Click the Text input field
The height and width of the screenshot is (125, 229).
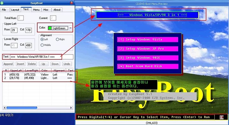[42, 57]
